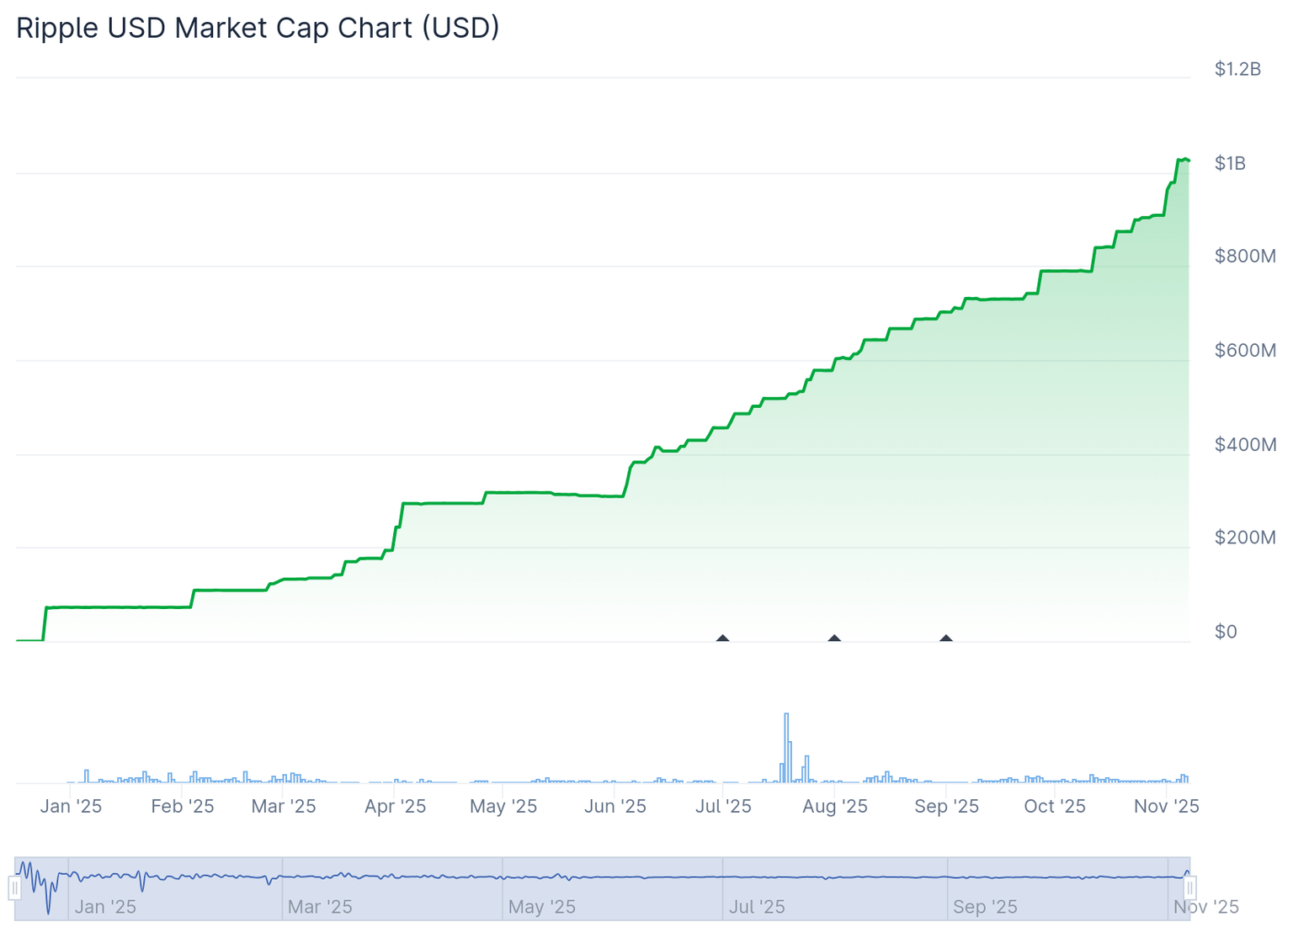
Task: Click the event marker triangle near Aug '25
Action: tap(834, 638)
